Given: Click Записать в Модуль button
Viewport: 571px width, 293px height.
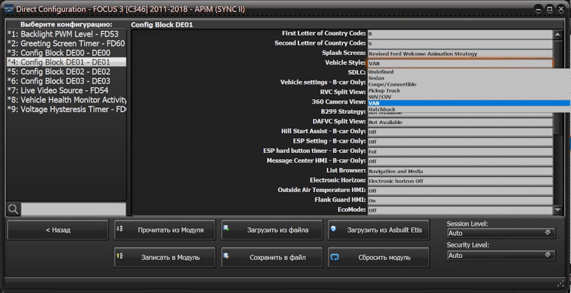Looking at the screenshot, I should [x=165, y=257].
